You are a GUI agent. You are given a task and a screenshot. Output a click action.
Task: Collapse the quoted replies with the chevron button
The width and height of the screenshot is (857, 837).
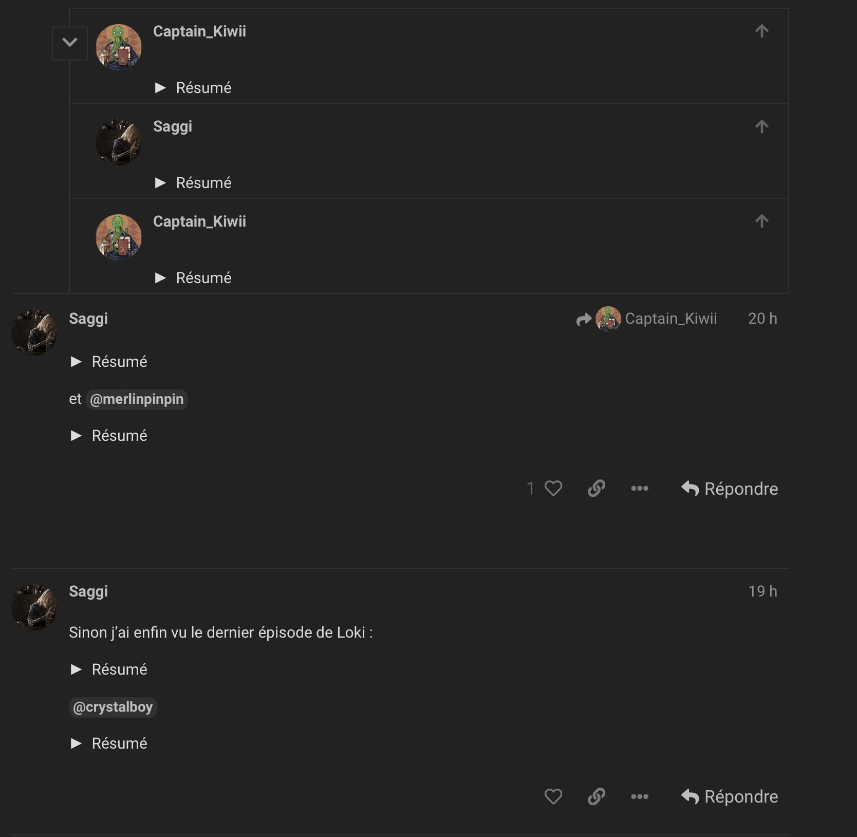point(70,43)
